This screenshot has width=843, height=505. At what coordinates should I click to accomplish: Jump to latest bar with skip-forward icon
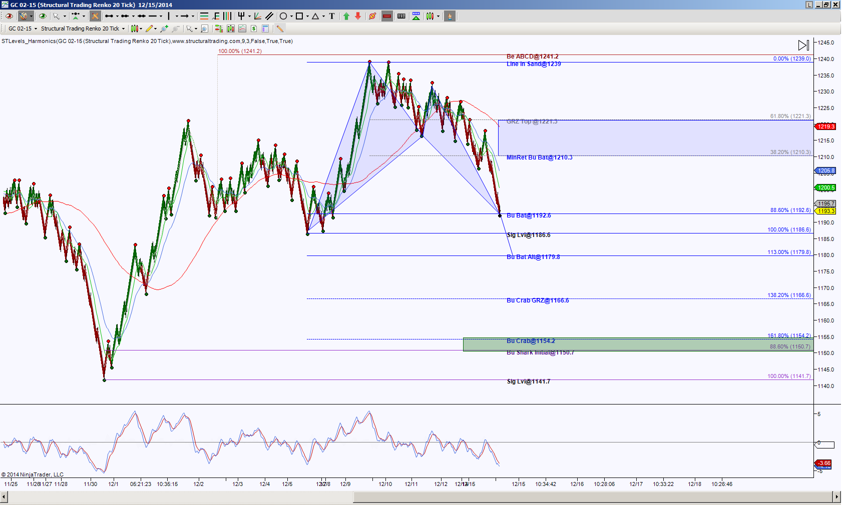tap(803, 45)
